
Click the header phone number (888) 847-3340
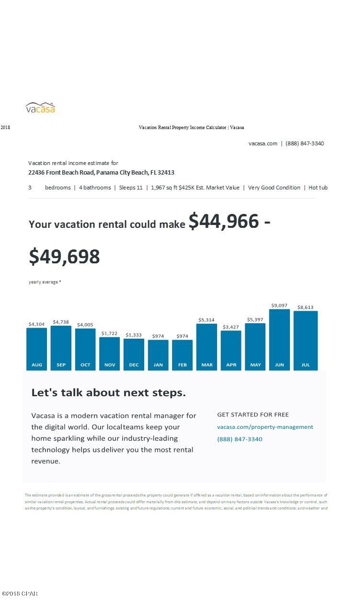click(305, 143)
